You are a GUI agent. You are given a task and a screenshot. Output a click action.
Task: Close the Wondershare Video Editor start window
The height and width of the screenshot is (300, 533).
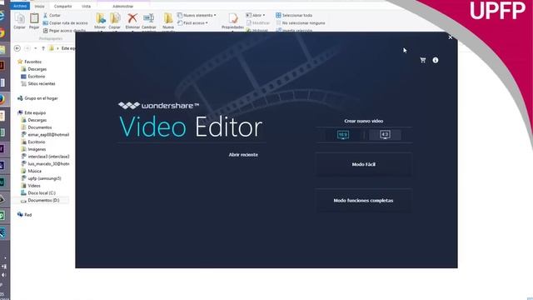click(x=451, y=37)
